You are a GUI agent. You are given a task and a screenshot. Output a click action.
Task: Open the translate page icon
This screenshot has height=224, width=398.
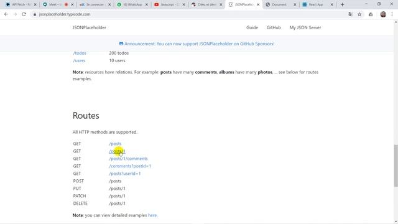(350, 14)
